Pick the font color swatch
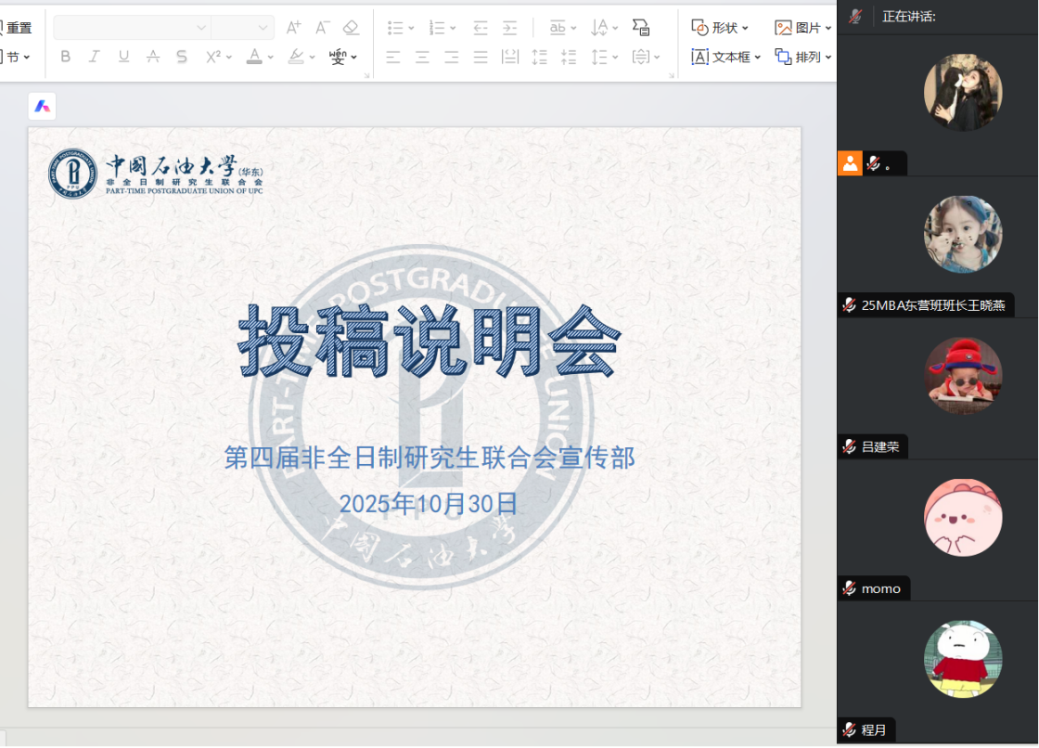Viewport: 1039px width, 748px height. point(254,57)
